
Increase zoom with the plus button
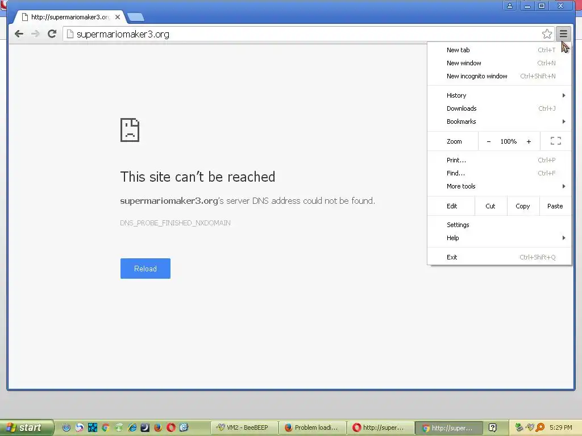tap(529, 141)
